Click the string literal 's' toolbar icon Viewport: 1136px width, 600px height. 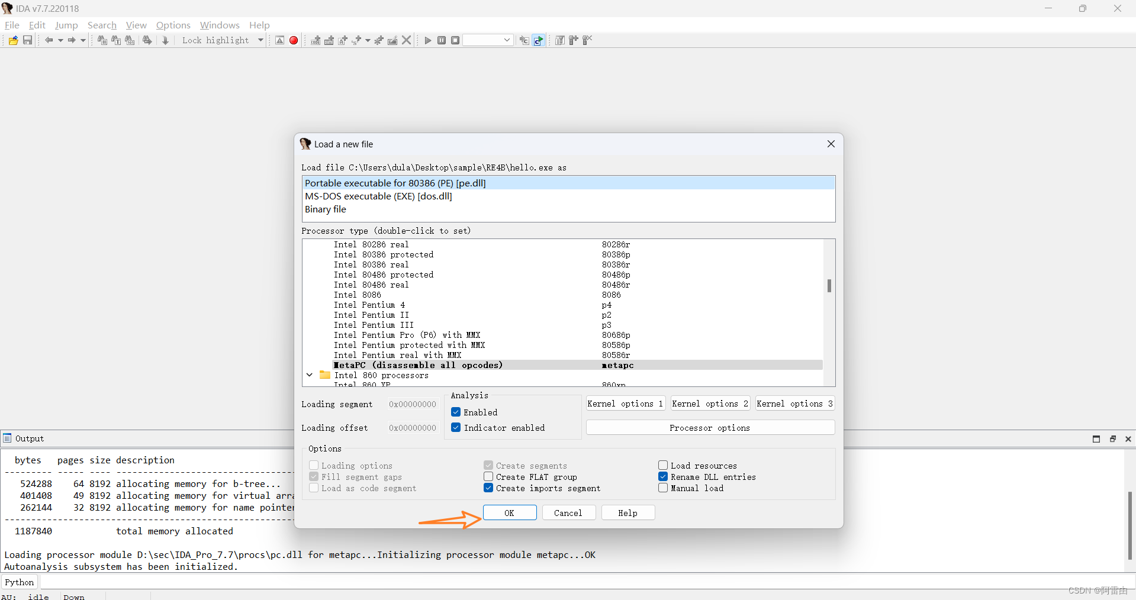356,40
